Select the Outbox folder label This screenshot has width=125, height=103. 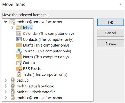[29, 63]
